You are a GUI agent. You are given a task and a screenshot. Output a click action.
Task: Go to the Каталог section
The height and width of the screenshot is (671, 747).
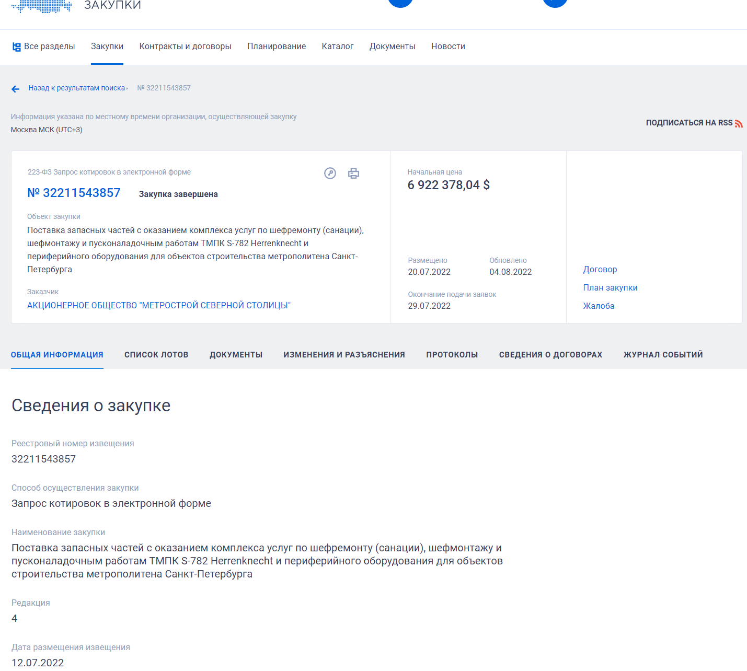(x=338, y=47)
